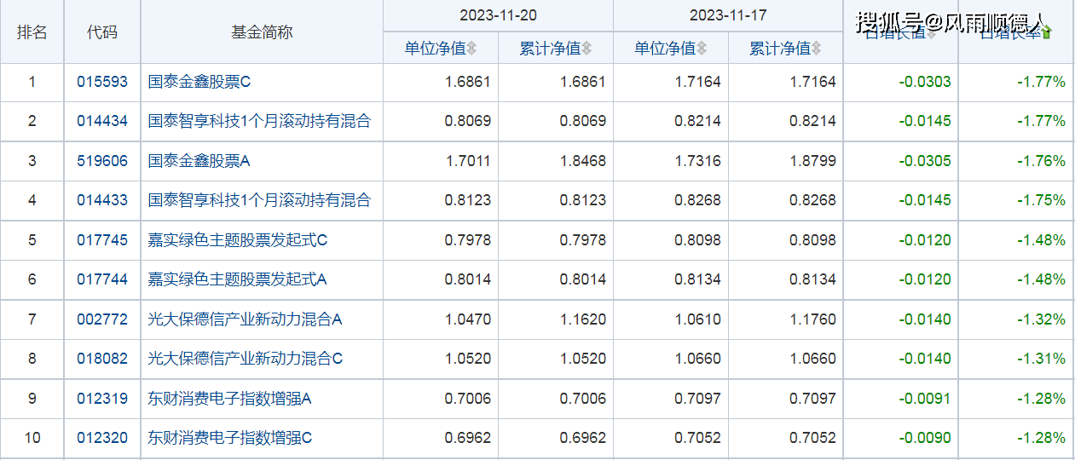
Task: Click the sort arrows beside 日增长值
Action: point(931,33)
